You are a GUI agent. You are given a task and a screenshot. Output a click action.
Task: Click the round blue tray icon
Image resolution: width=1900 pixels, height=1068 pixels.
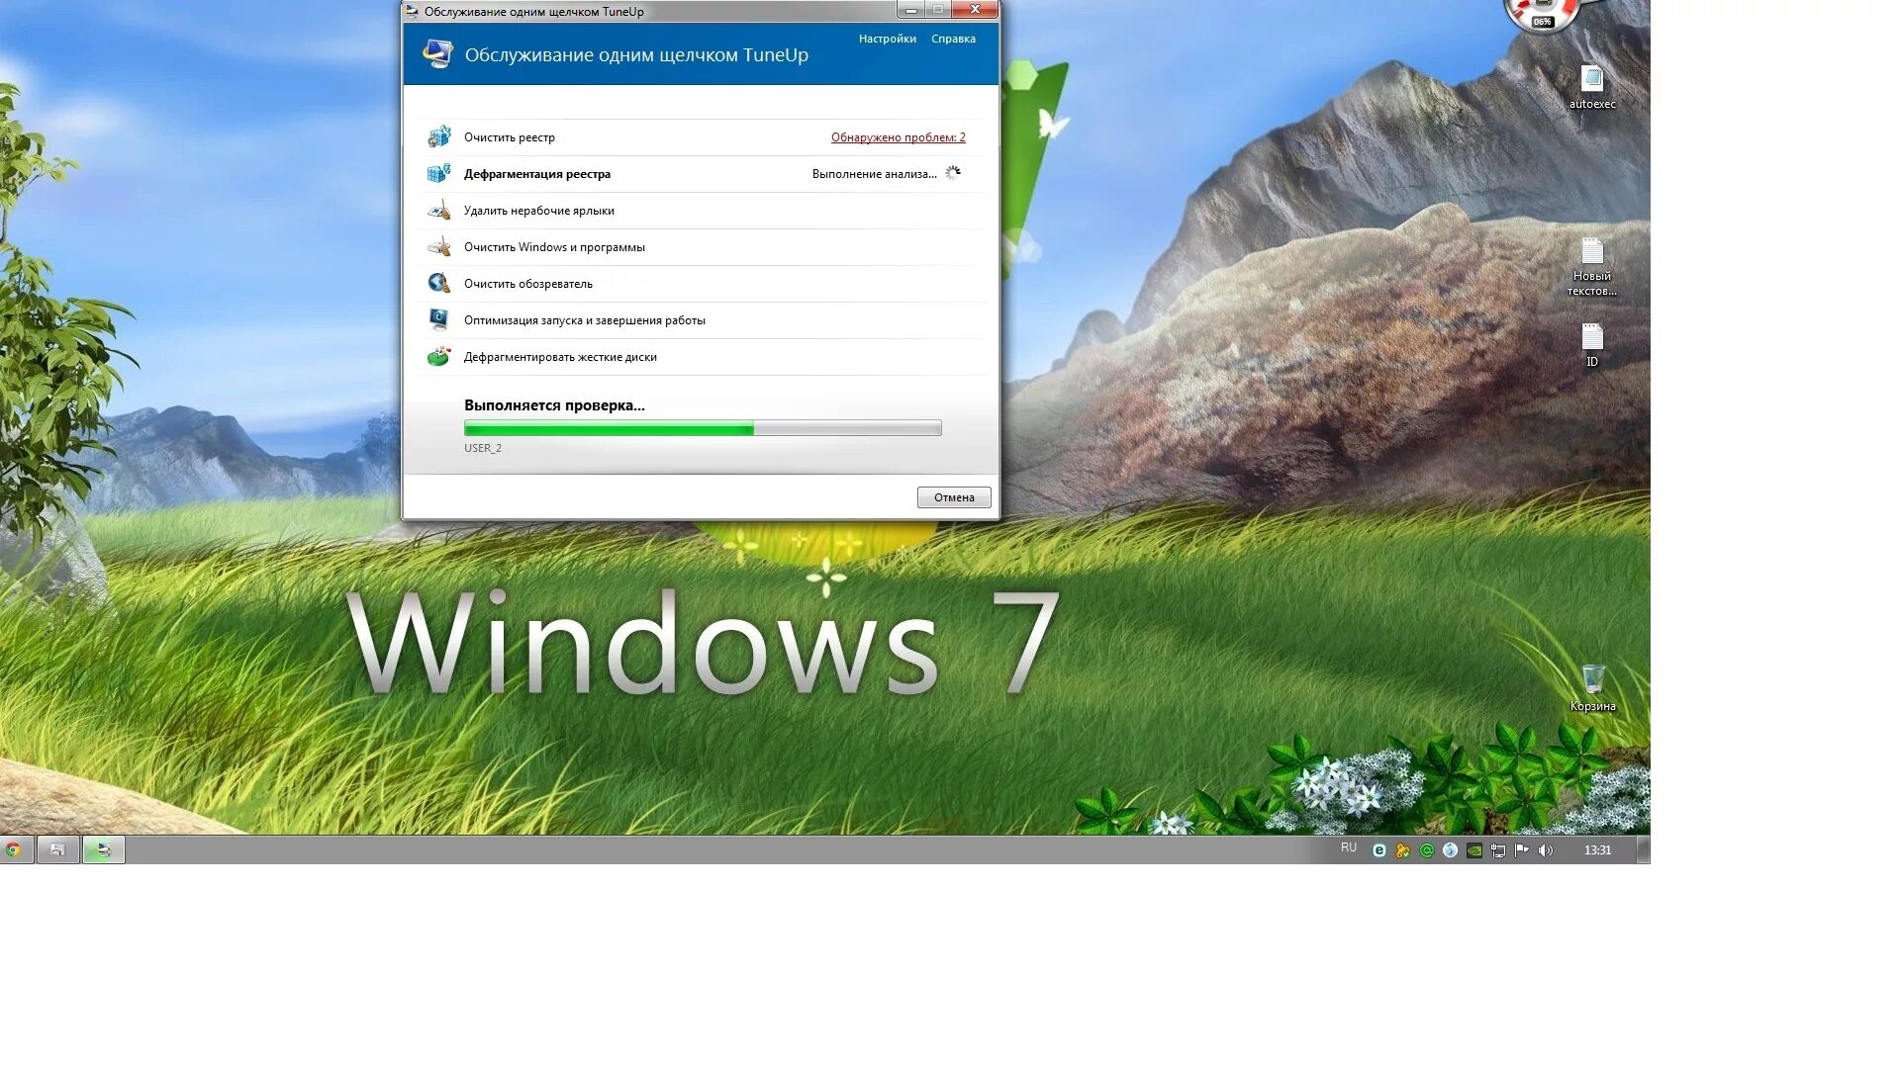click(1450, 850)
